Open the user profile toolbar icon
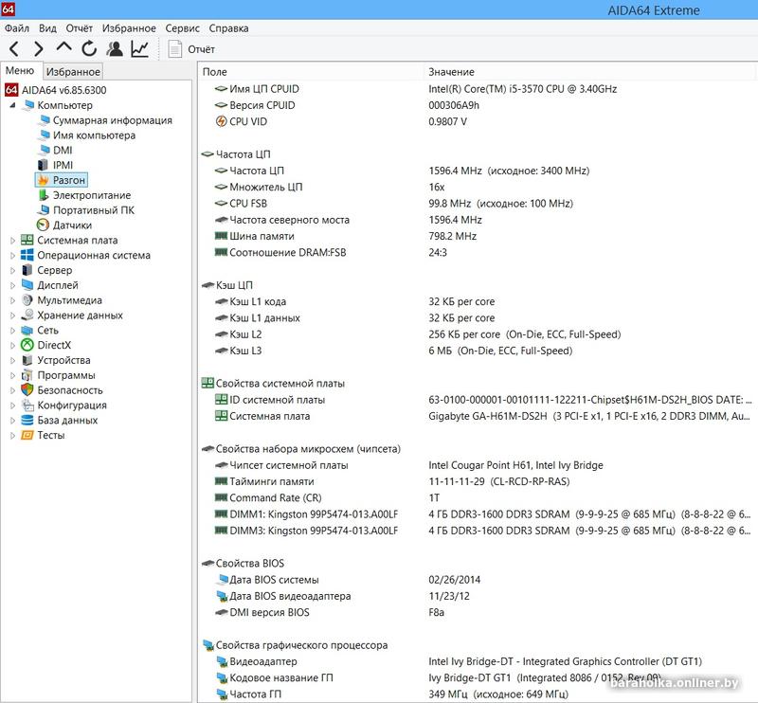The height and width of the screenshot is (703, 758). (115, 49)
